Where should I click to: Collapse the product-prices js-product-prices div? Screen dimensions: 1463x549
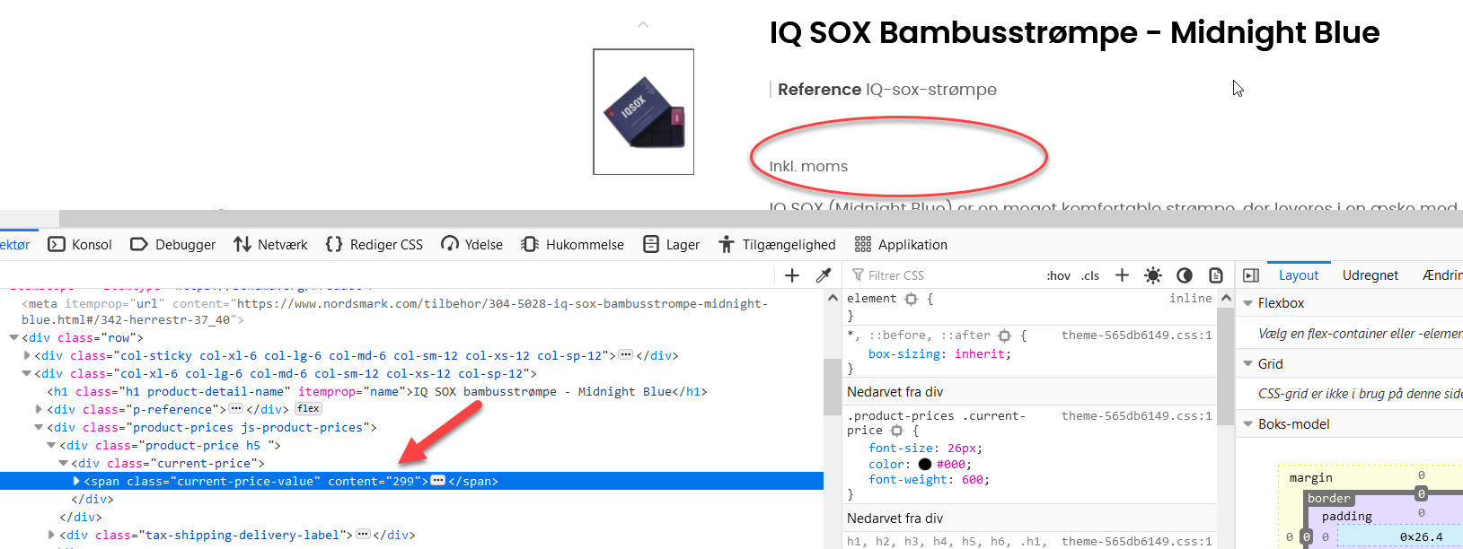[39, 428]
